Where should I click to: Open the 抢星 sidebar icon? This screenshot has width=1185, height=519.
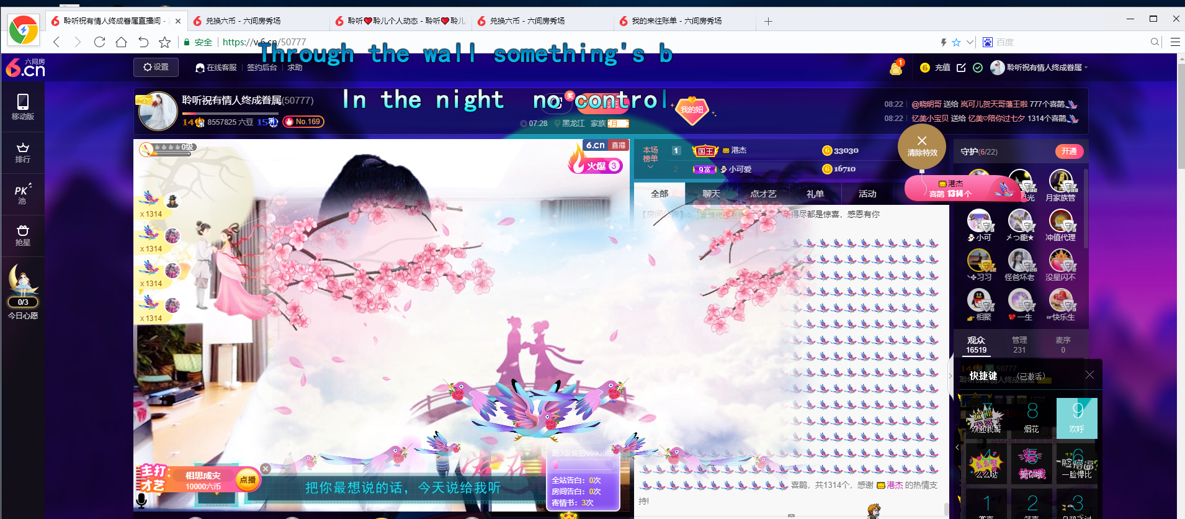click(x=22, y=235)
